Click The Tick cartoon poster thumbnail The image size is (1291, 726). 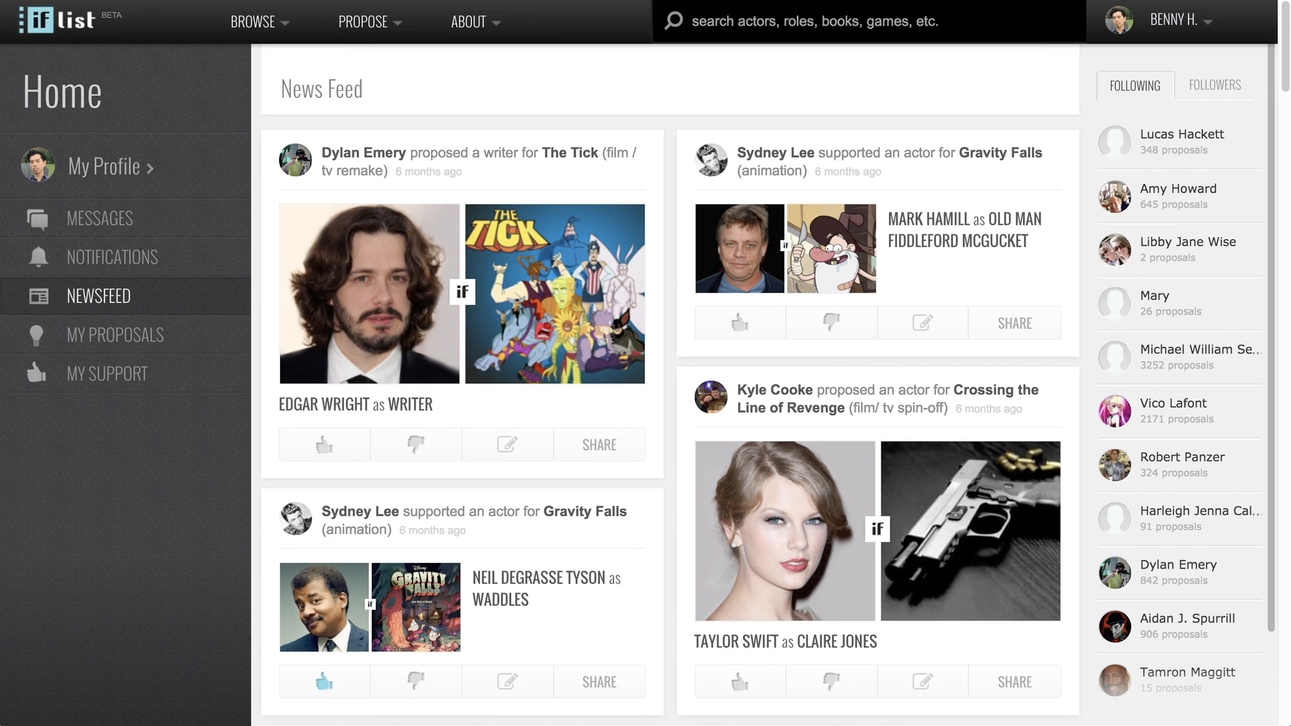point(555,294)
